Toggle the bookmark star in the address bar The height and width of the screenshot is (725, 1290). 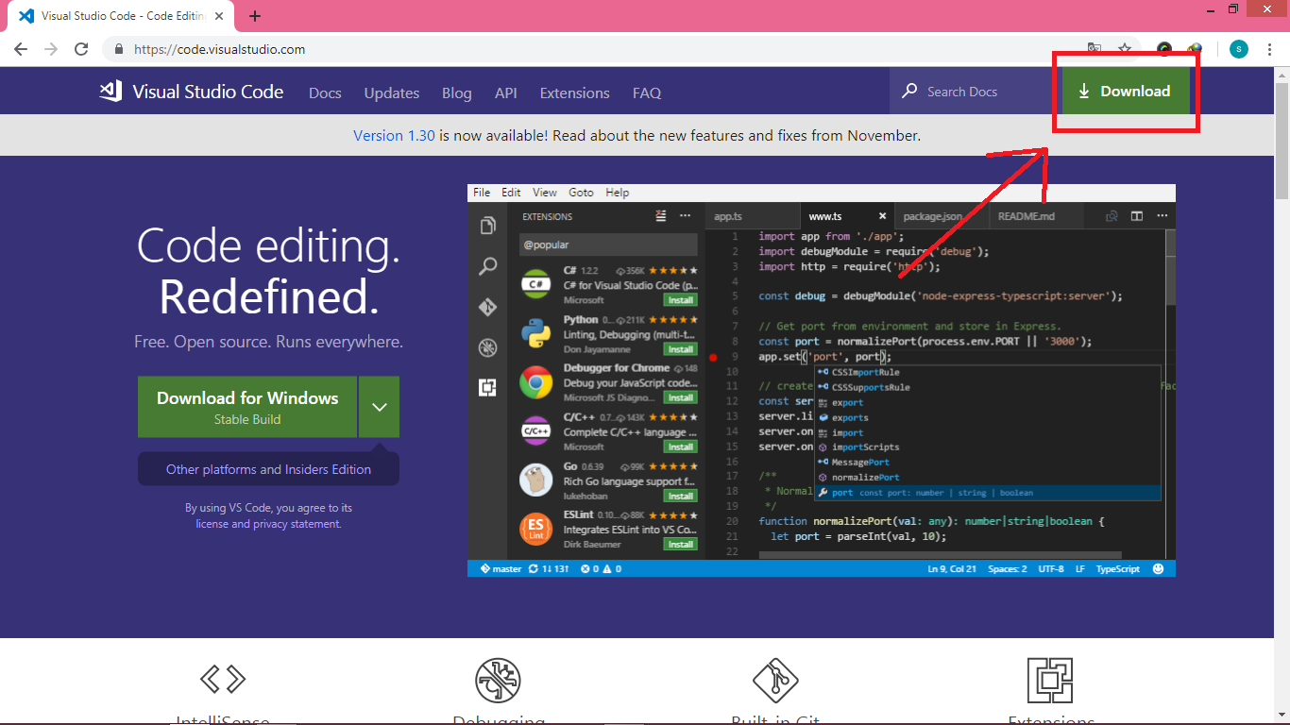[x=1124, y=49]
